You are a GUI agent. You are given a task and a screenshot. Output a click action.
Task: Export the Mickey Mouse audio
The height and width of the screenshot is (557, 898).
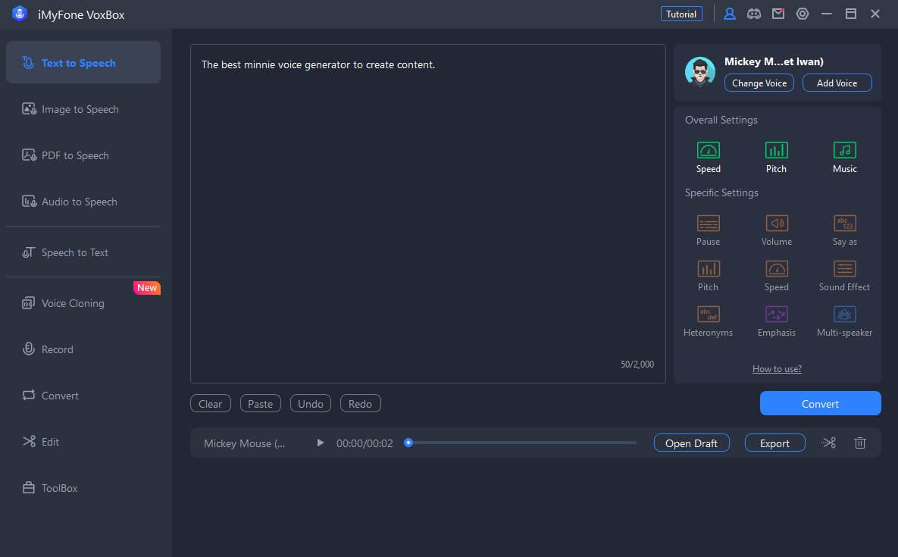pyautogui.click(x=774, y=443)
